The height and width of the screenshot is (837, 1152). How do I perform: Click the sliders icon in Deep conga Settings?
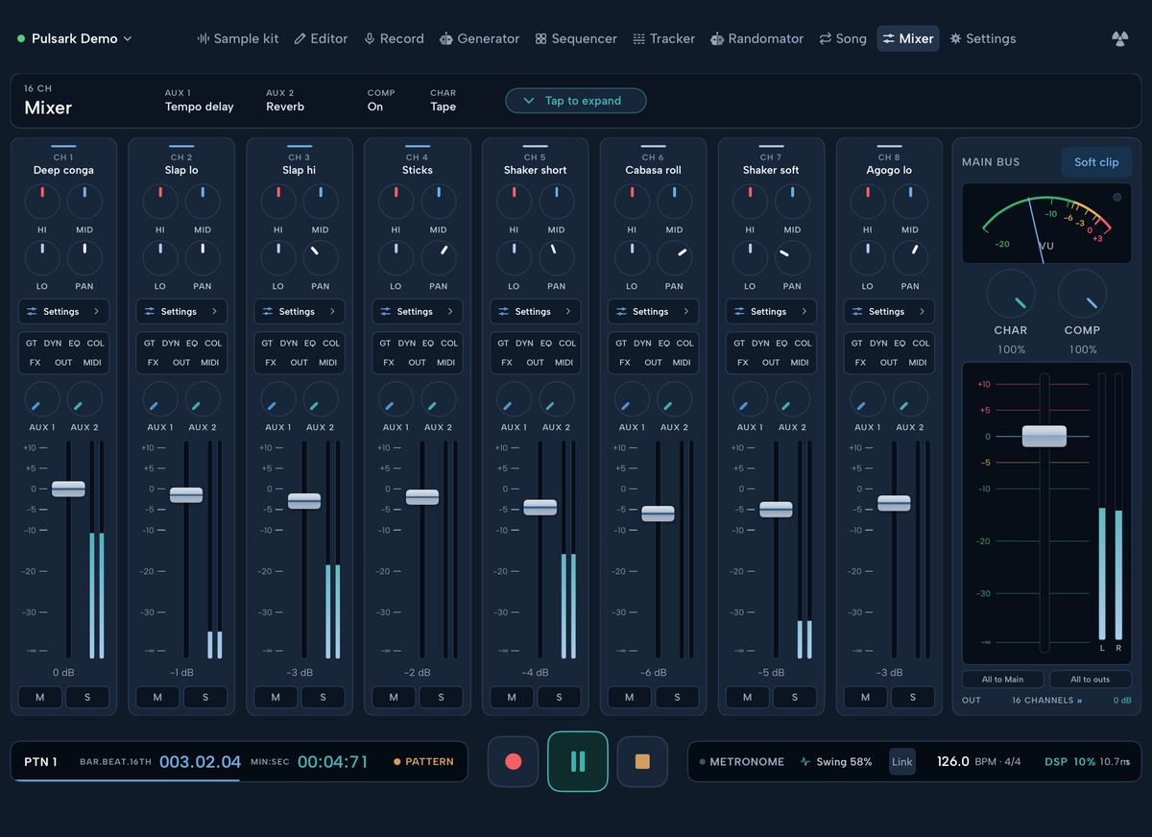33,311
